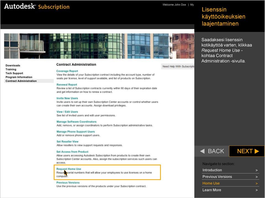Click the Autodesk Subscription logo
The height and width of the screenshot is (198, 265).
coord(37,6)
